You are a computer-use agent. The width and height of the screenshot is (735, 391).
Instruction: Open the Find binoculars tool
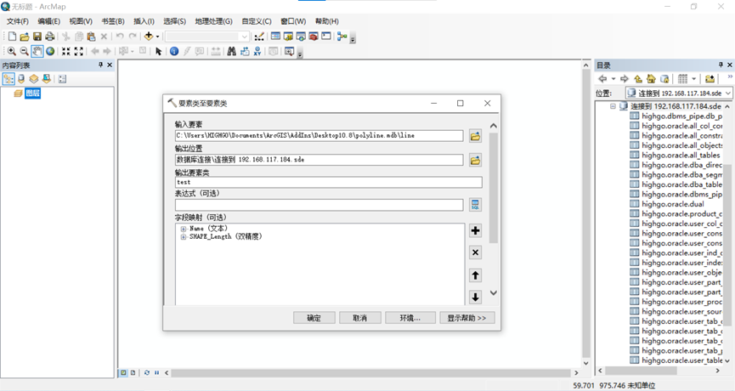click(232, 51)
